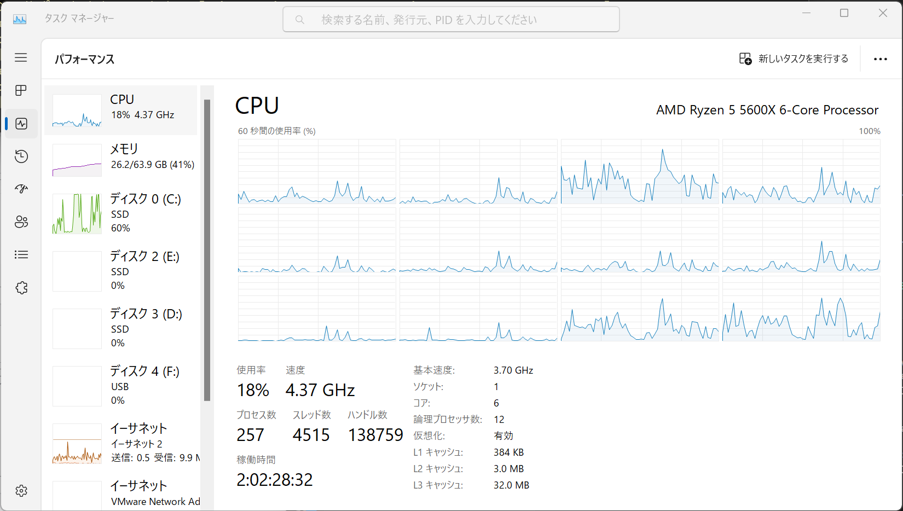Click the Task Manager app icon in title bar

click(20, 19)
